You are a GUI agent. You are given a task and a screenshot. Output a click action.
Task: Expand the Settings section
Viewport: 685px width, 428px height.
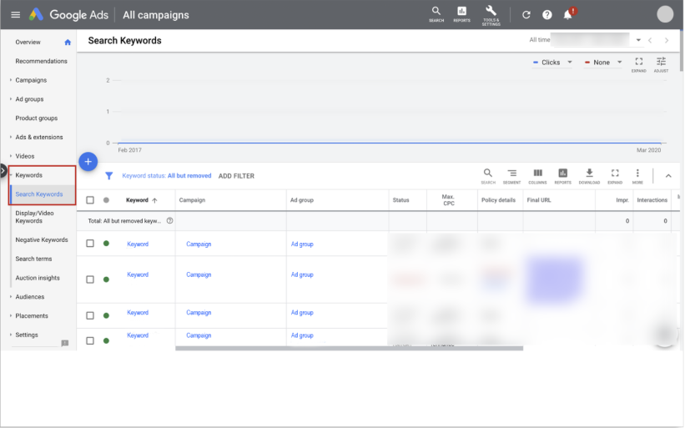(x=11, y=335)
